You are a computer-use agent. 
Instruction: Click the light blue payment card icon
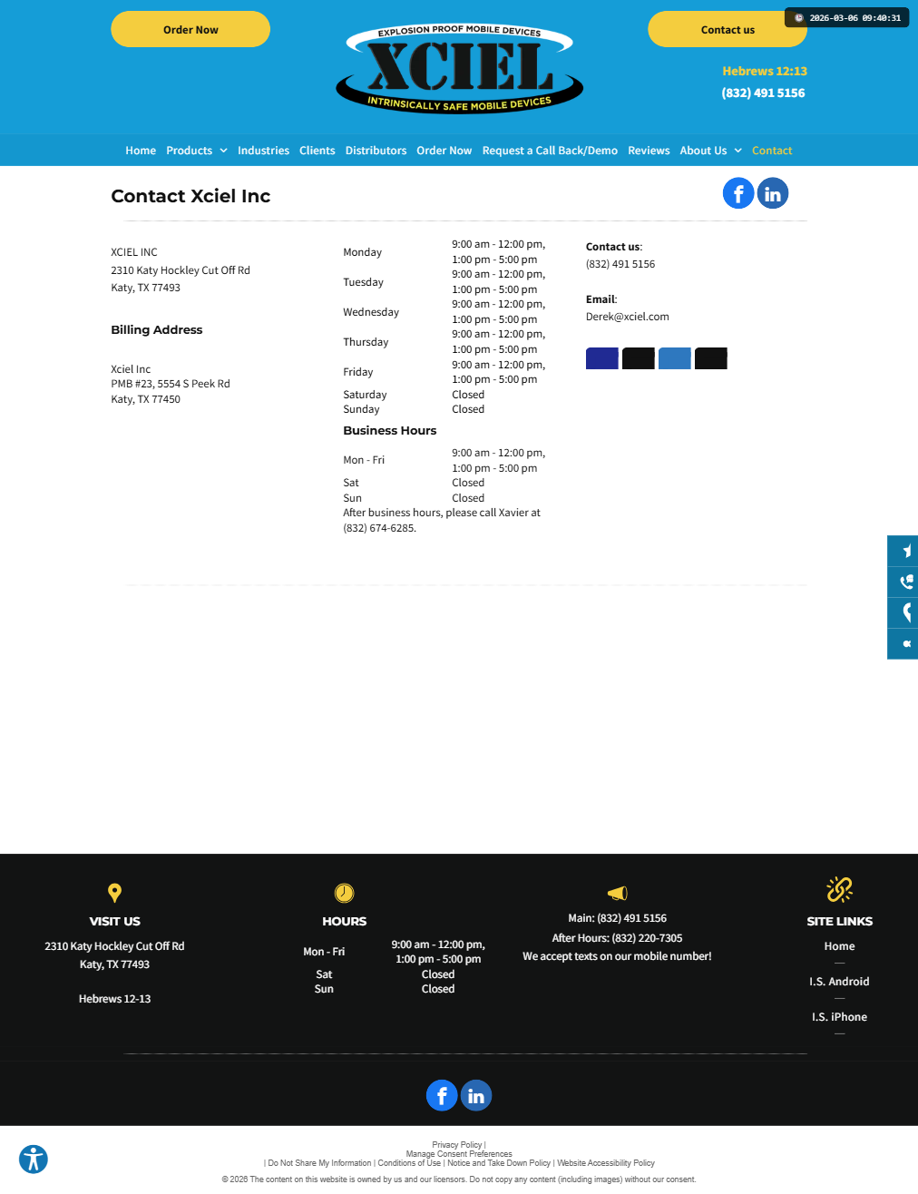coord(675,358)
